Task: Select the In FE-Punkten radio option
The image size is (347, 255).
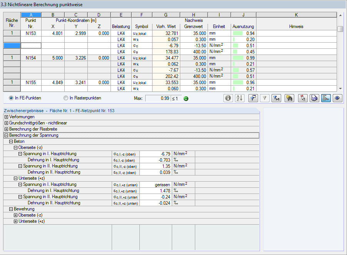Action: pos(11,98)
